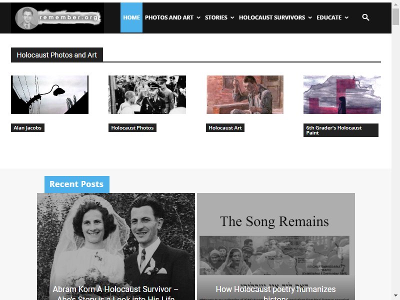Open the search magnifier icon
The height and width of the screenshot is (300, 400).
click(365, 17)
